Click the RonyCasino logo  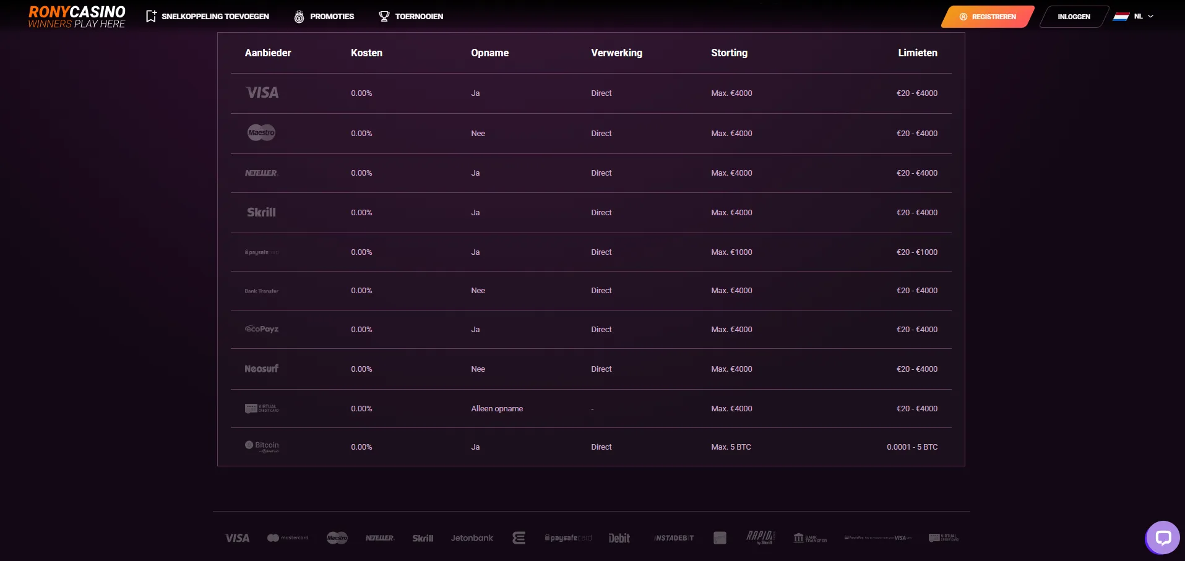[77, 17]
